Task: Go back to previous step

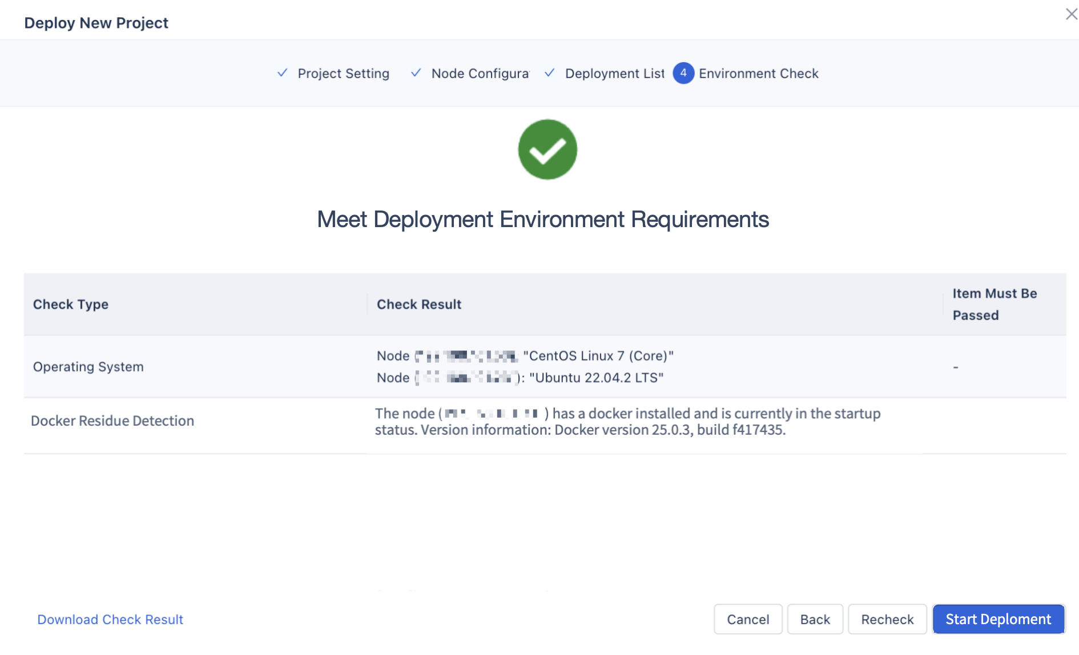Action: point(815,620)
